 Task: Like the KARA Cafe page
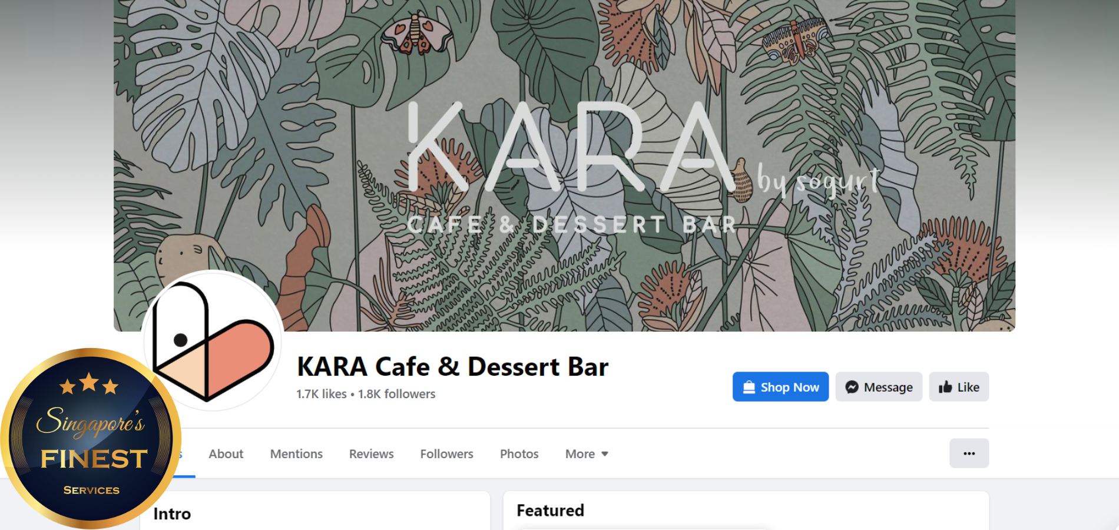959,387
